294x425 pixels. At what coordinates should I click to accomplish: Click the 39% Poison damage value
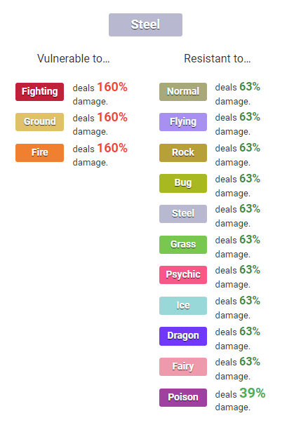252,393
